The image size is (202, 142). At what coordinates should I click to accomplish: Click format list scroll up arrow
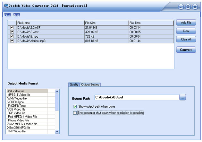click(57, 91)
